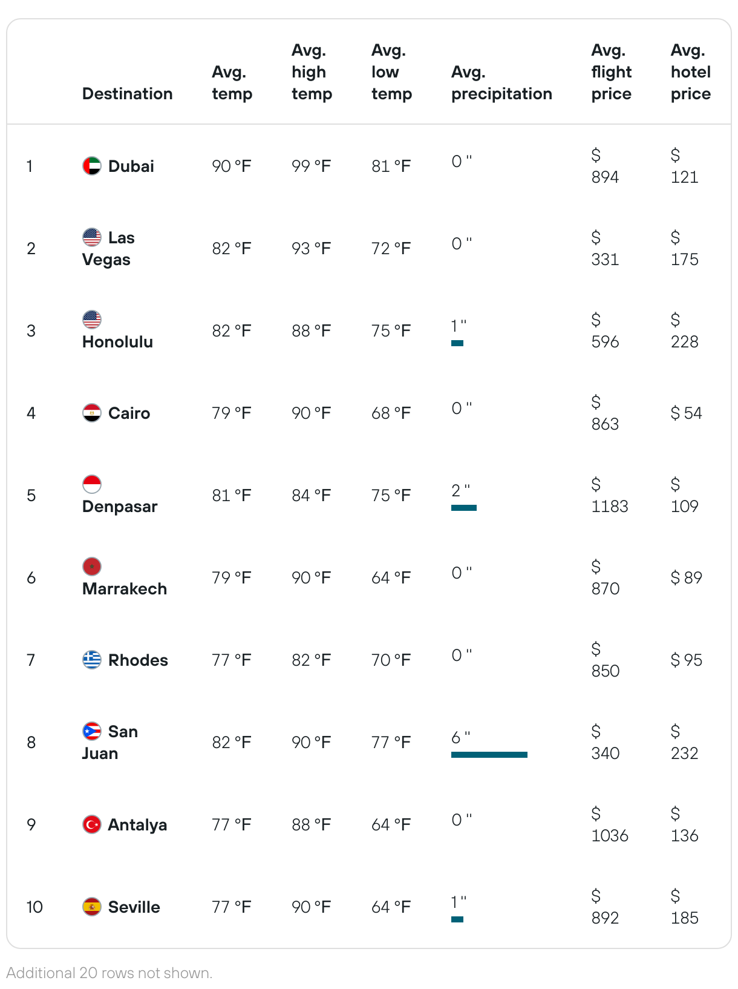Click the Spain flag icon beside Seville
Image resolution: width=738 pixels, height=989 pixels.
pos(92,907)
